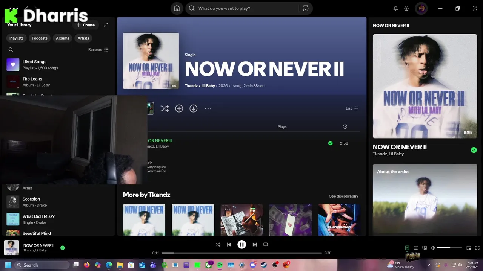Open the Create menu in library
483x271 pixels.
click(x=86, y=25)
